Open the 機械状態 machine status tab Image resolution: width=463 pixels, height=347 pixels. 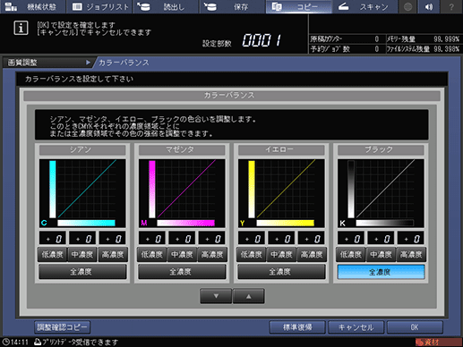[33, 6]
